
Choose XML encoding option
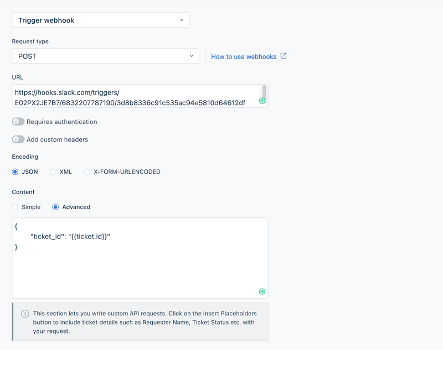(x=53, y=172)
